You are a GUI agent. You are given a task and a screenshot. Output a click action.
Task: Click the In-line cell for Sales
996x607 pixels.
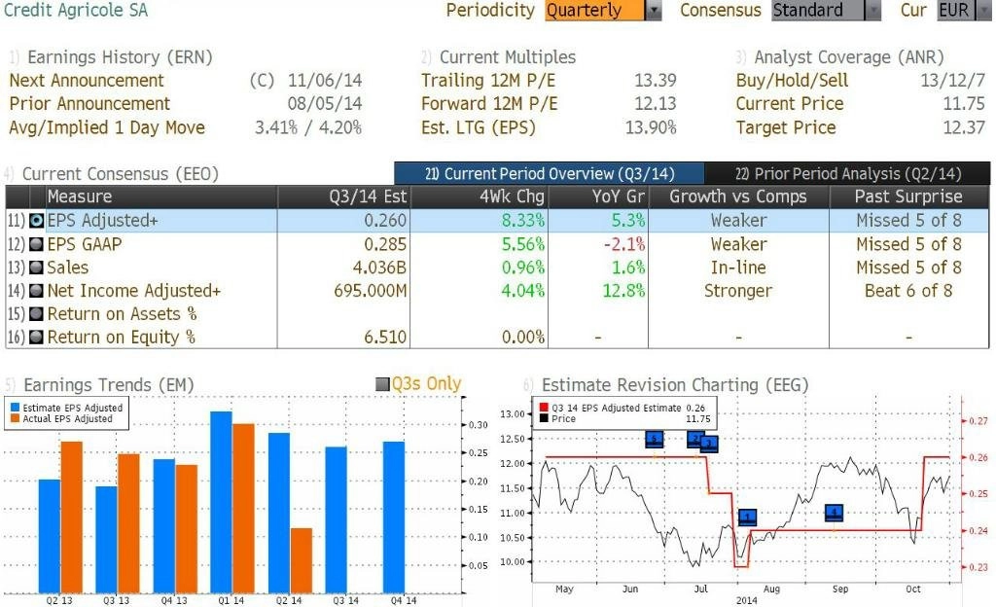[x=738, y=268]
